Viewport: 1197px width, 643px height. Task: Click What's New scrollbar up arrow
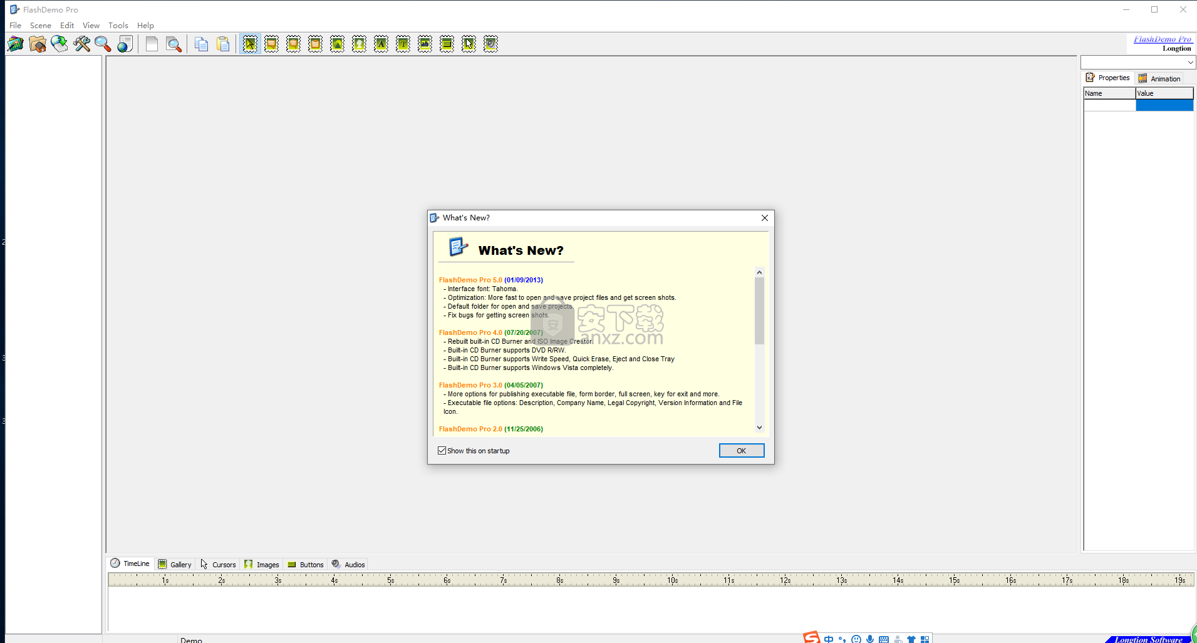click(x=759, y=272)
